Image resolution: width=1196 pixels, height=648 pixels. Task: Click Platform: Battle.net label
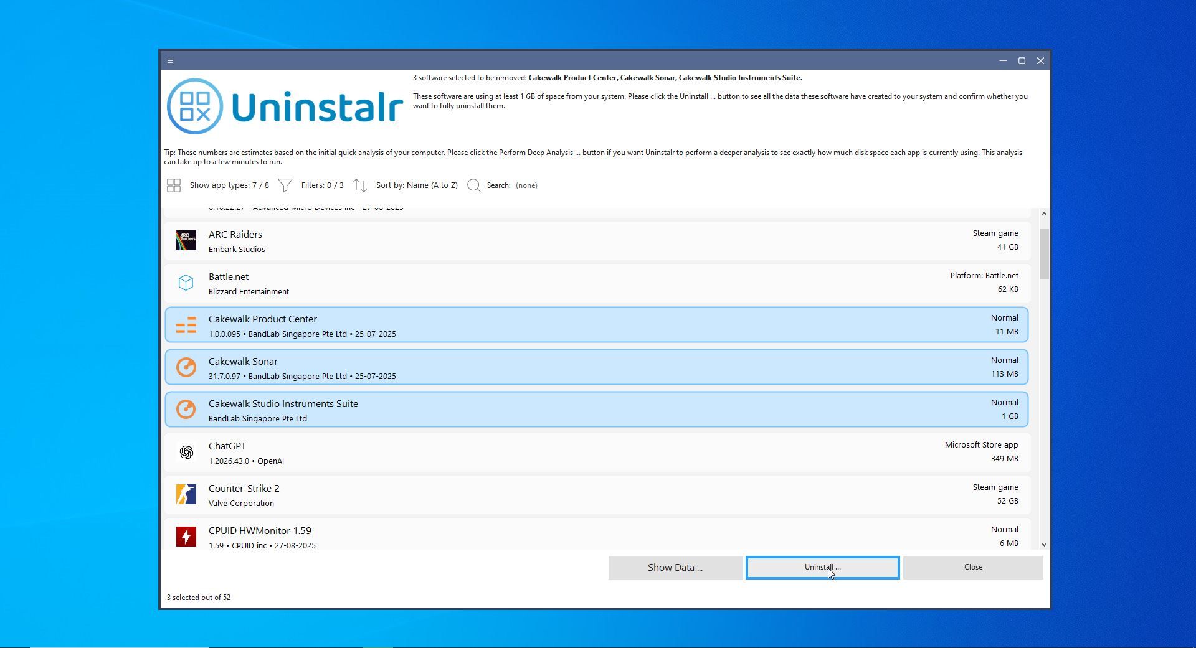(x=984, y=276)
